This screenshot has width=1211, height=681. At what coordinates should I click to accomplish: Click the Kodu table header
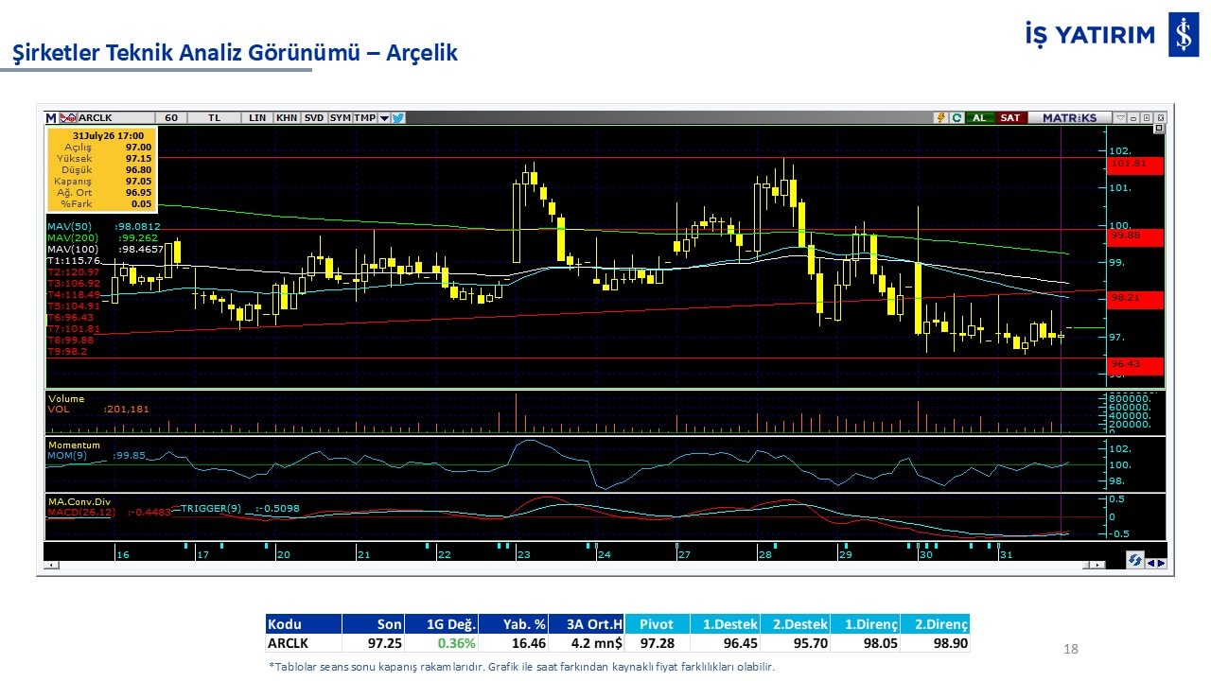(x=303, y=624)
